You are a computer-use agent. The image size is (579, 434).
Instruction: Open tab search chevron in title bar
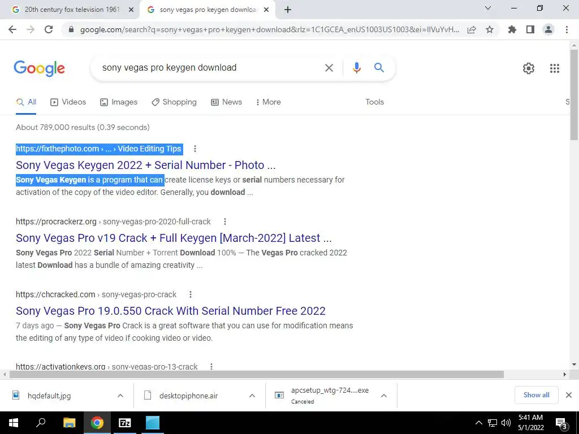[488, 8]
